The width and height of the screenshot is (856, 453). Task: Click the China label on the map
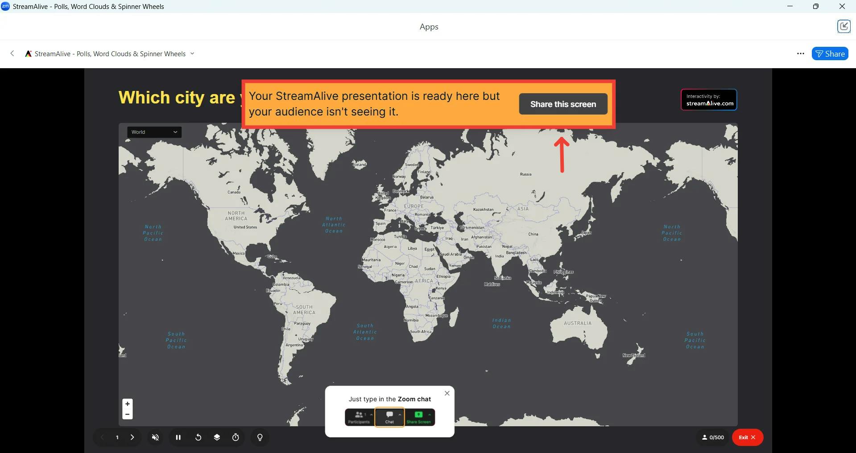533,234
